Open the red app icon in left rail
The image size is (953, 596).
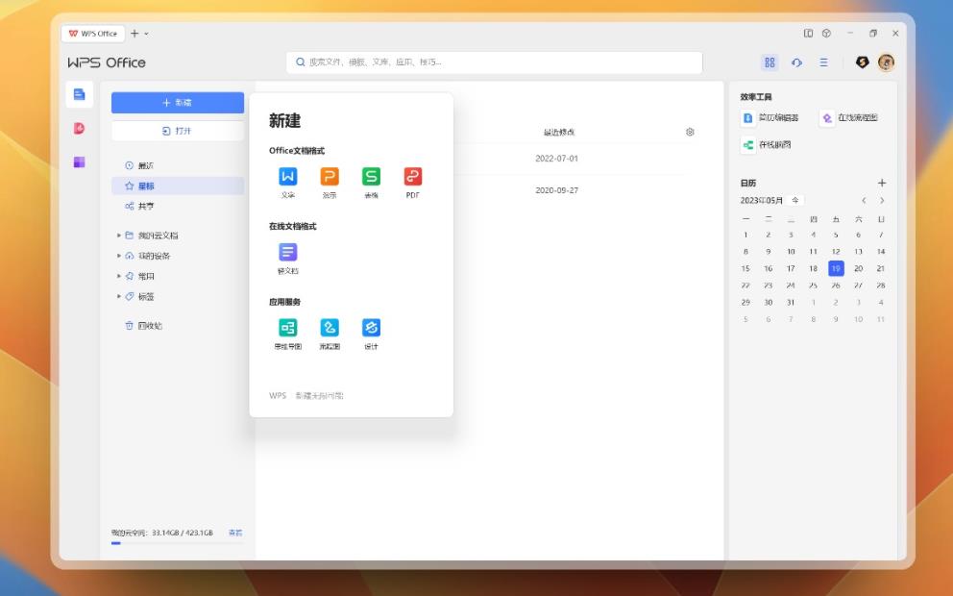click(x=79, y=128)
